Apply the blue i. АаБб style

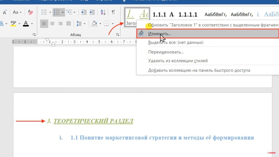click(268, 14)
